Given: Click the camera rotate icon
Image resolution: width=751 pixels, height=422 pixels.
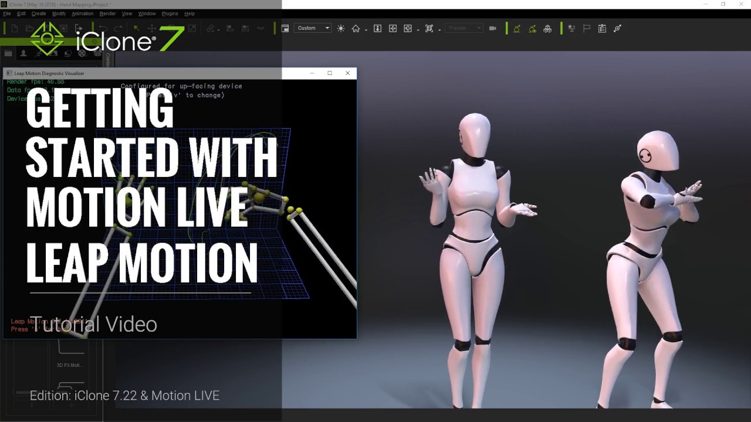Looking at the screenshot, I should (408, 28).
